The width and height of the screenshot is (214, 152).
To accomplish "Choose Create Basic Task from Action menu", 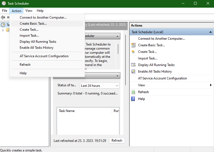I will [47, 24].
